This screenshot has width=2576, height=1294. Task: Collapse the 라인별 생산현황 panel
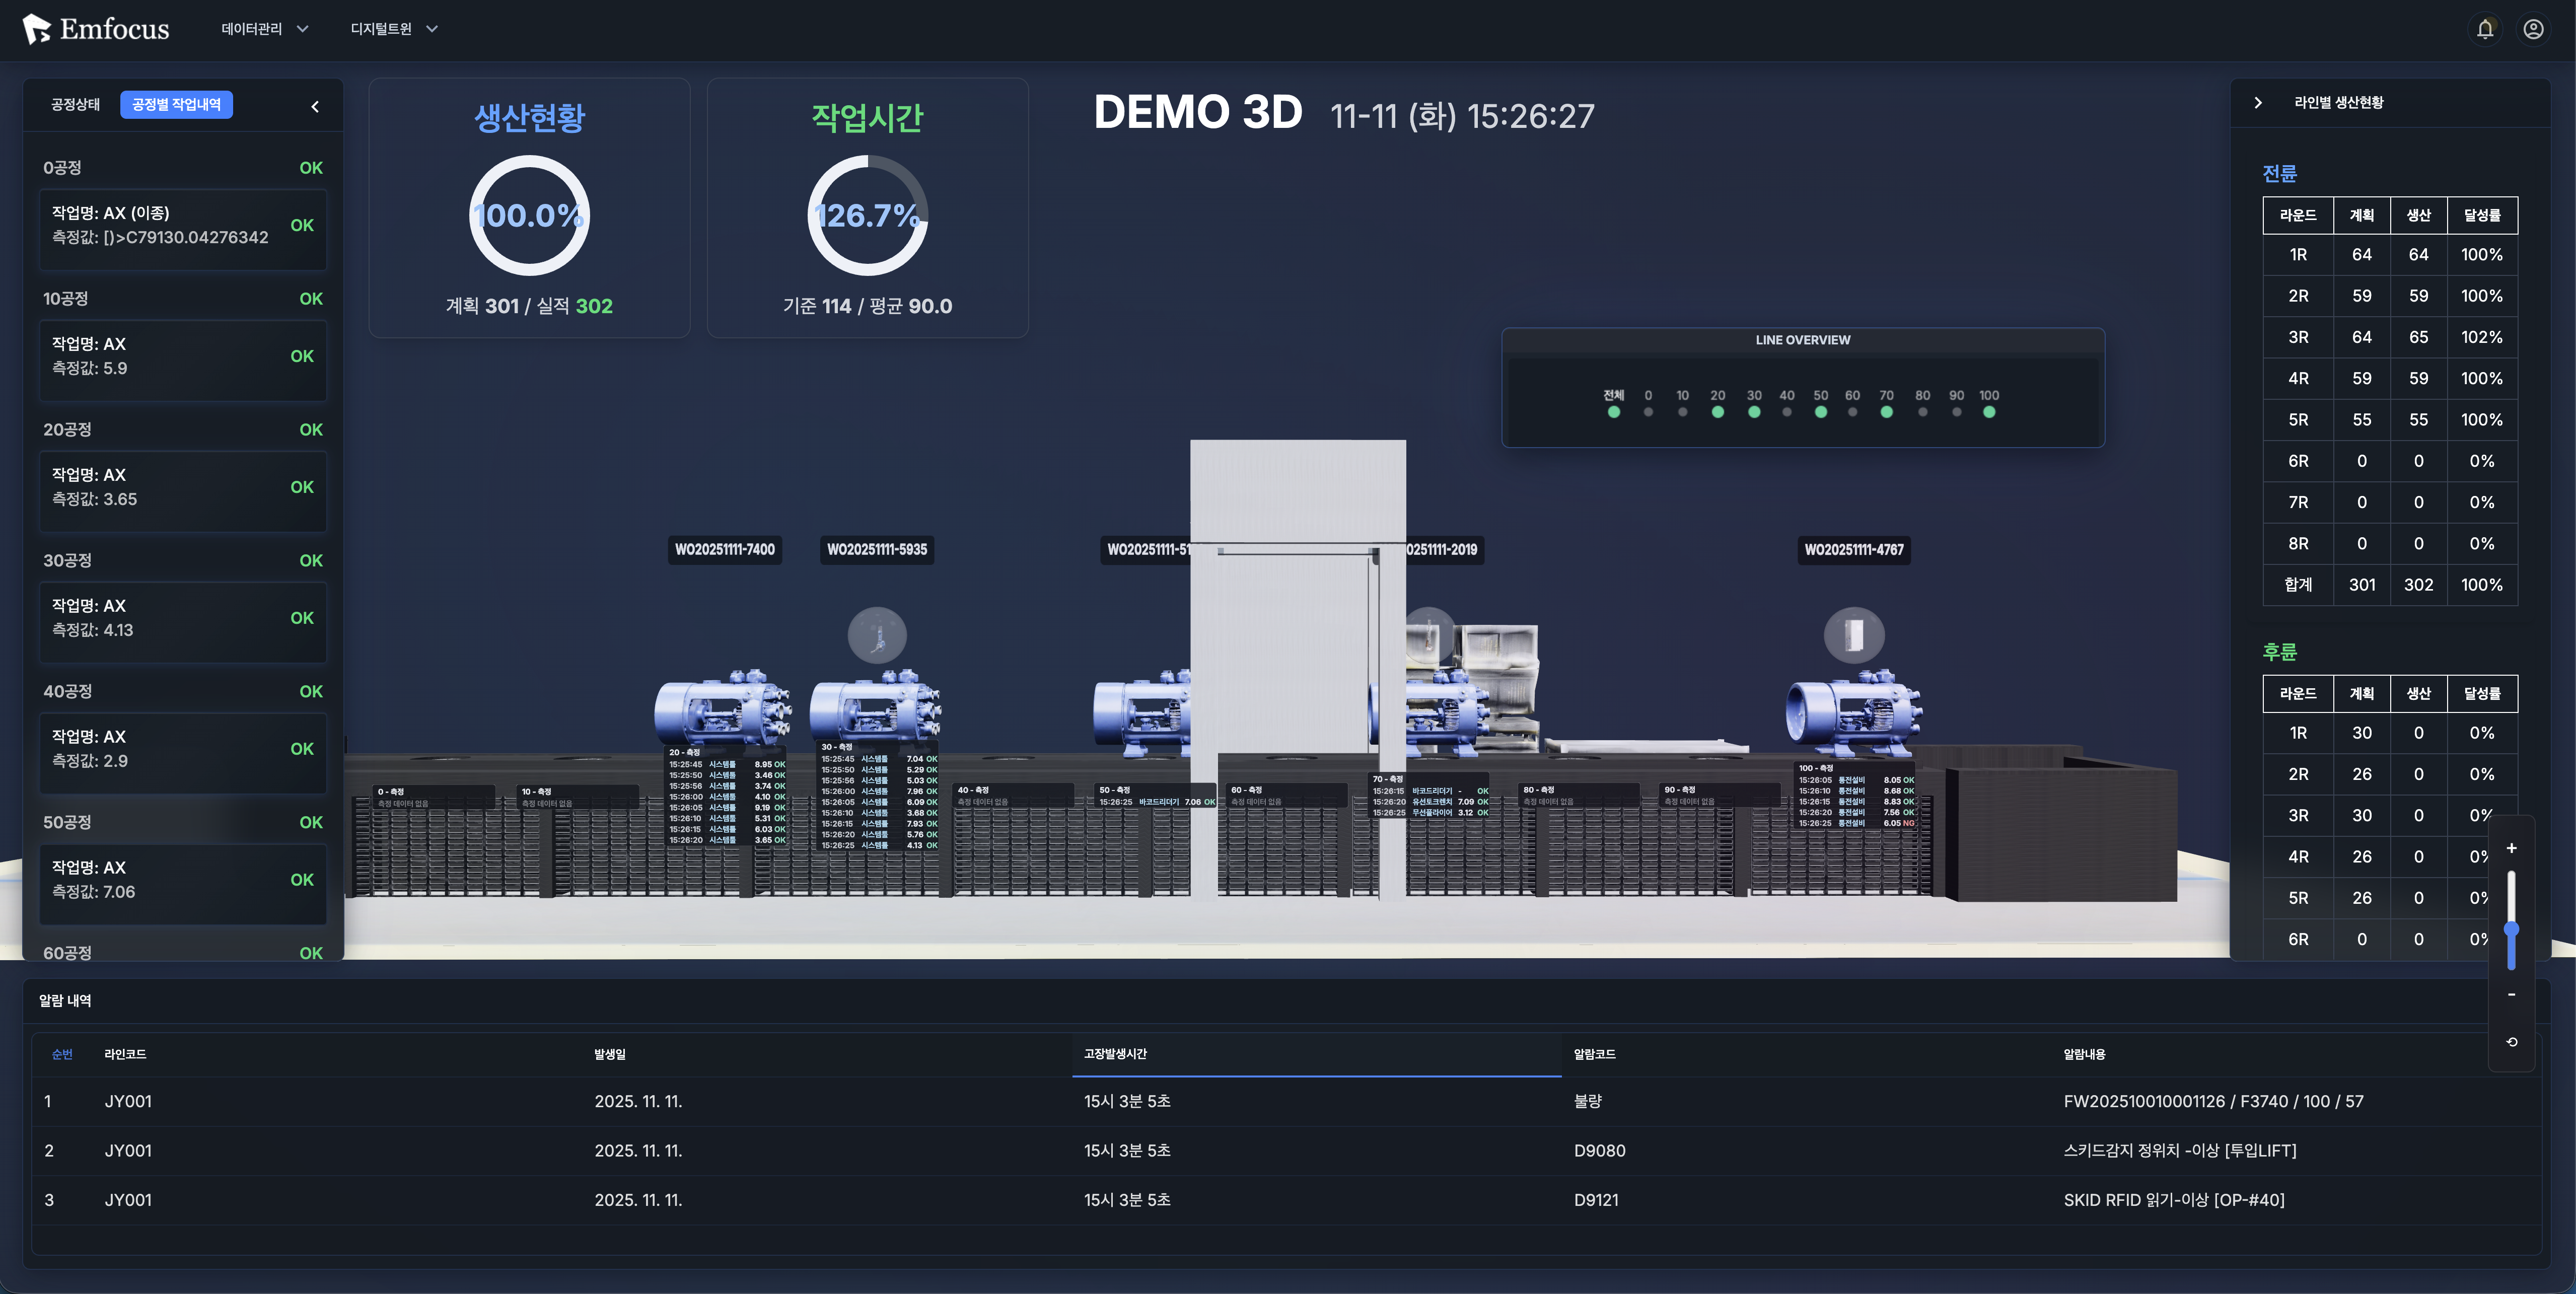click(2258, 102)
